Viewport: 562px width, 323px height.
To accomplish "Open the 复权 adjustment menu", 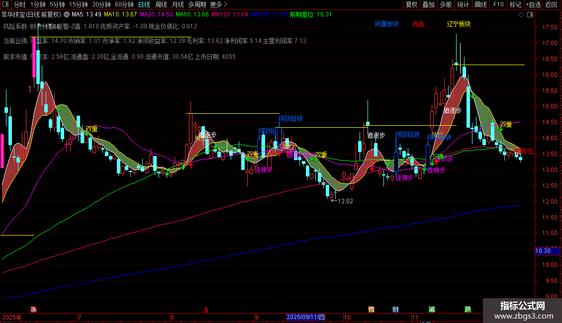I will pyautogui.click(x=411, y=4).
